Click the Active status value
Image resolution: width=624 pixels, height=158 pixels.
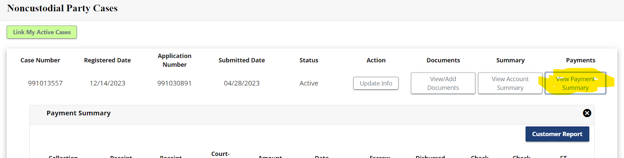[x=308, y=83]
